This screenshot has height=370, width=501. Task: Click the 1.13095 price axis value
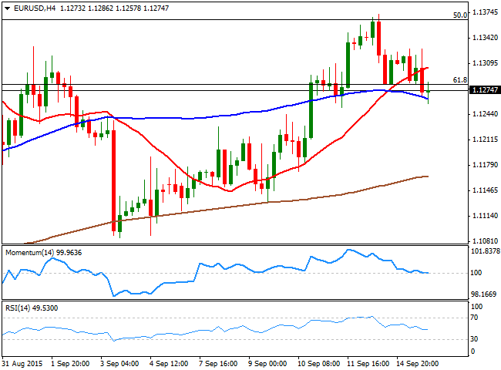[x=485, y=63]
